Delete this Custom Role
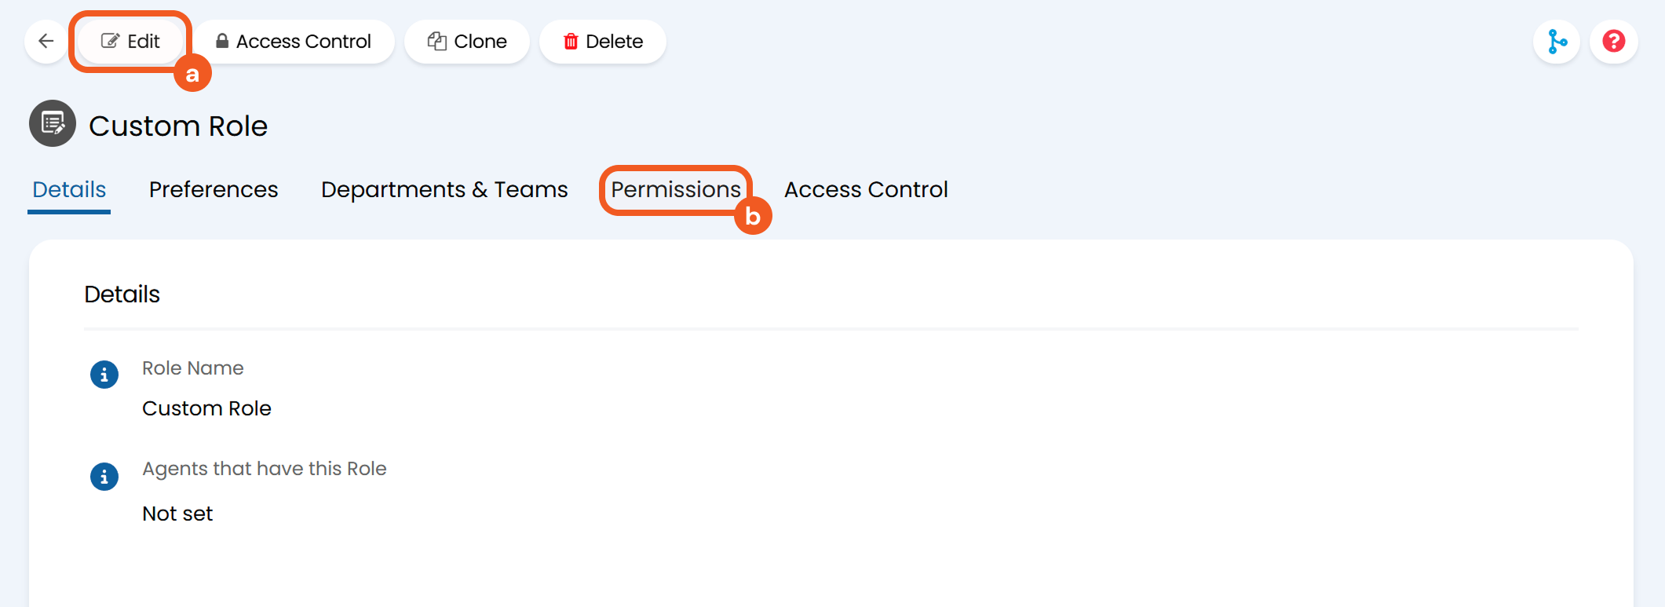 coord(603,41)
